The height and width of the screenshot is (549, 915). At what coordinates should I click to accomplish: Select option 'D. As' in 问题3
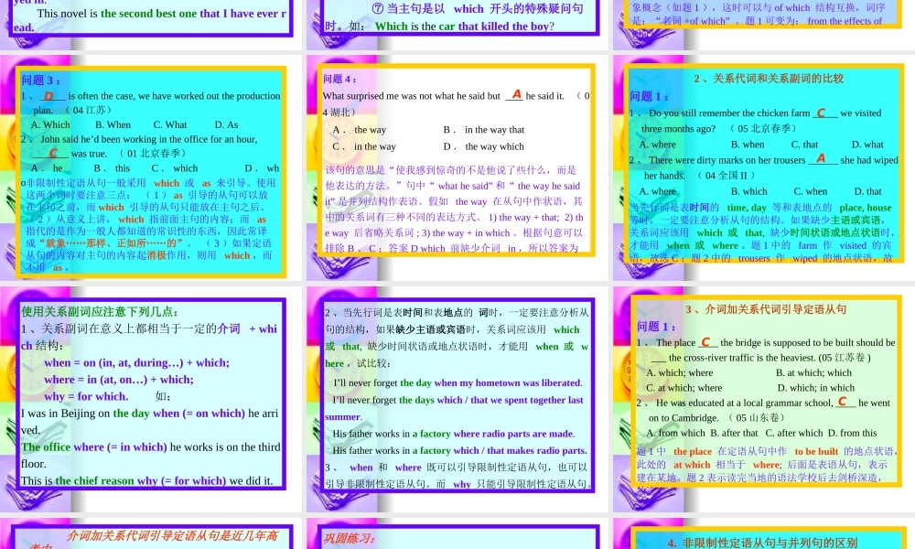pos(226,124)
